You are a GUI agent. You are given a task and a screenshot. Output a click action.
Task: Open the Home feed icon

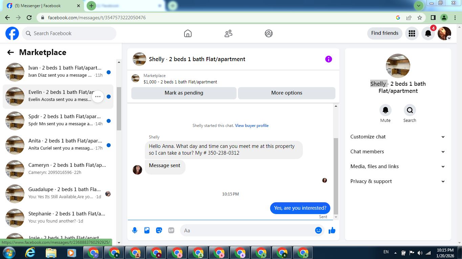pyautogui.click(x=188, y=33)
